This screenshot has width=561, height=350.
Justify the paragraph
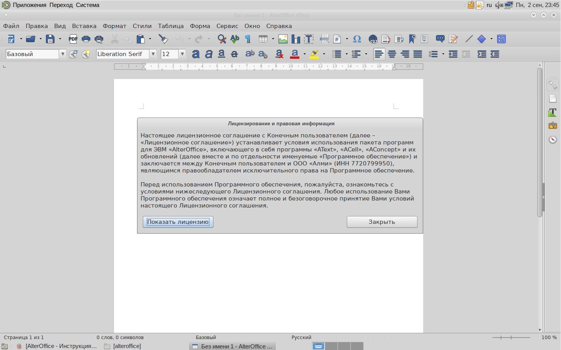(x=418, y=54)
